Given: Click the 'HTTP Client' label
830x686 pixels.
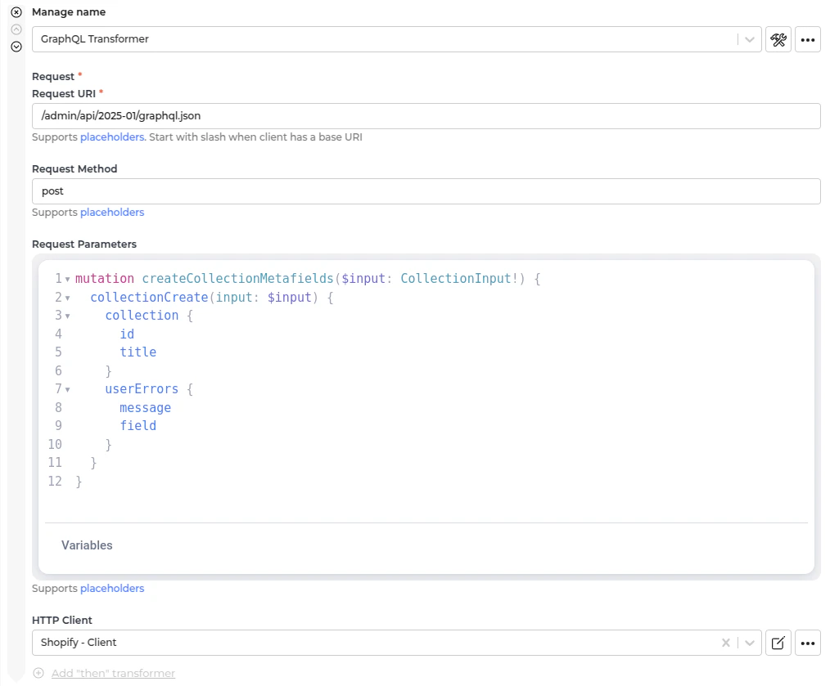Looking at the screenshot, I should pyautogui.click(x=62, y=620).
